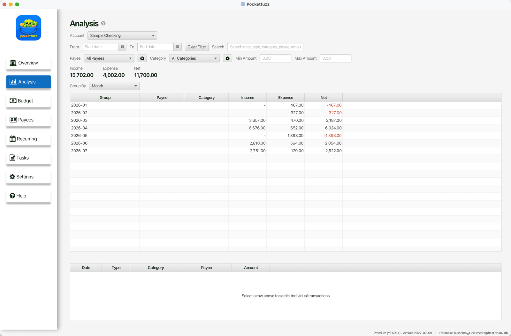The width and height of the screenshot is (511, 336).
Task: Click income value 3,657.00
Action: (x=257, y=121)
